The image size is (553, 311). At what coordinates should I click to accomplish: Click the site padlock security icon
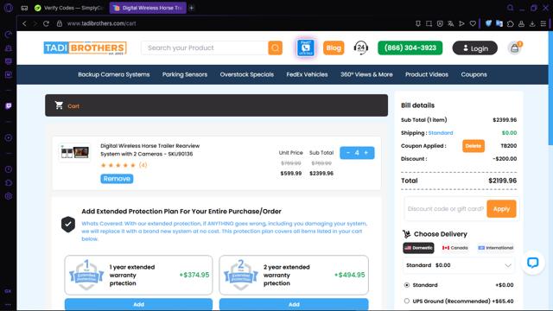click(60, 23)
